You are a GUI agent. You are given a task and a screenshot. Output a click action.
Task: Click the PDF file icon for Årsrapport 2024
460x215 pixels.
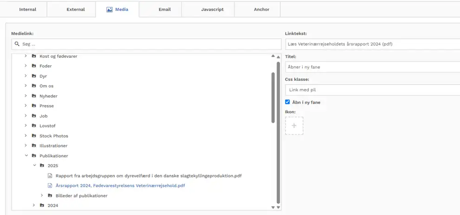point(50,185)
